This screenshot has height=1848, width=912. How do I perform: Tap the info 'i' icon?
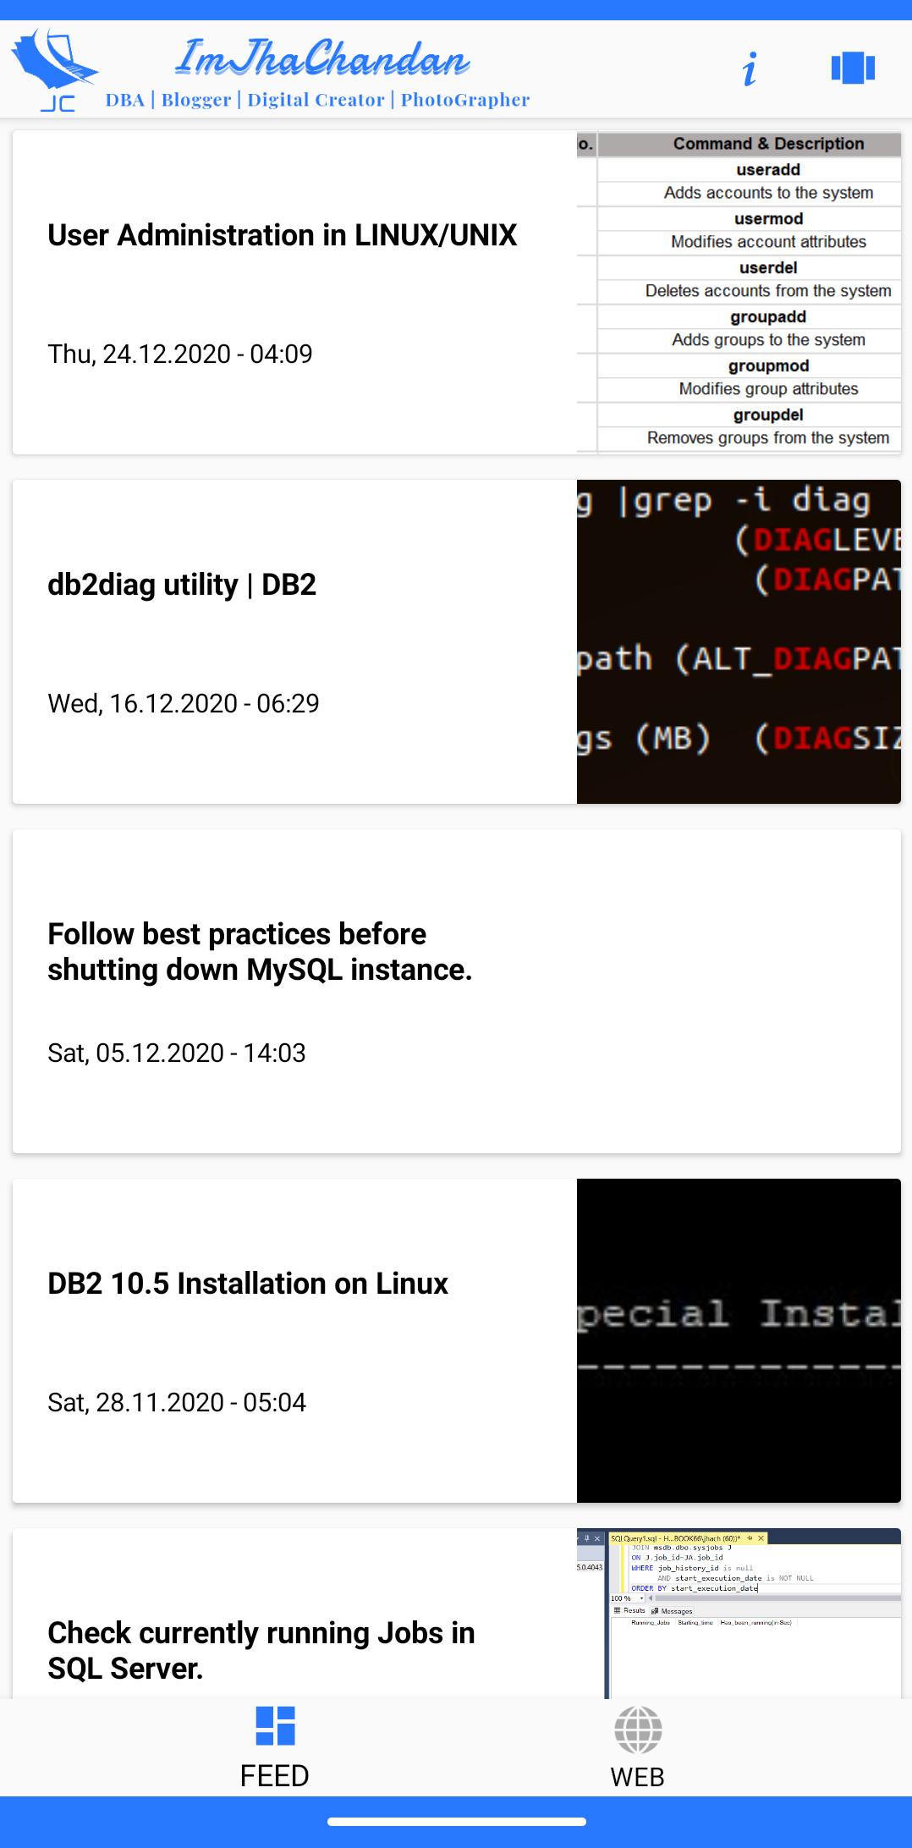pos(750,69)
